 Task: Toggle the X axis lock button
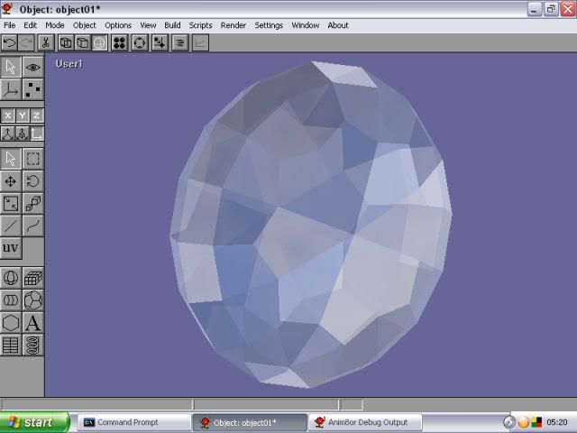click(x=8, y=115)
